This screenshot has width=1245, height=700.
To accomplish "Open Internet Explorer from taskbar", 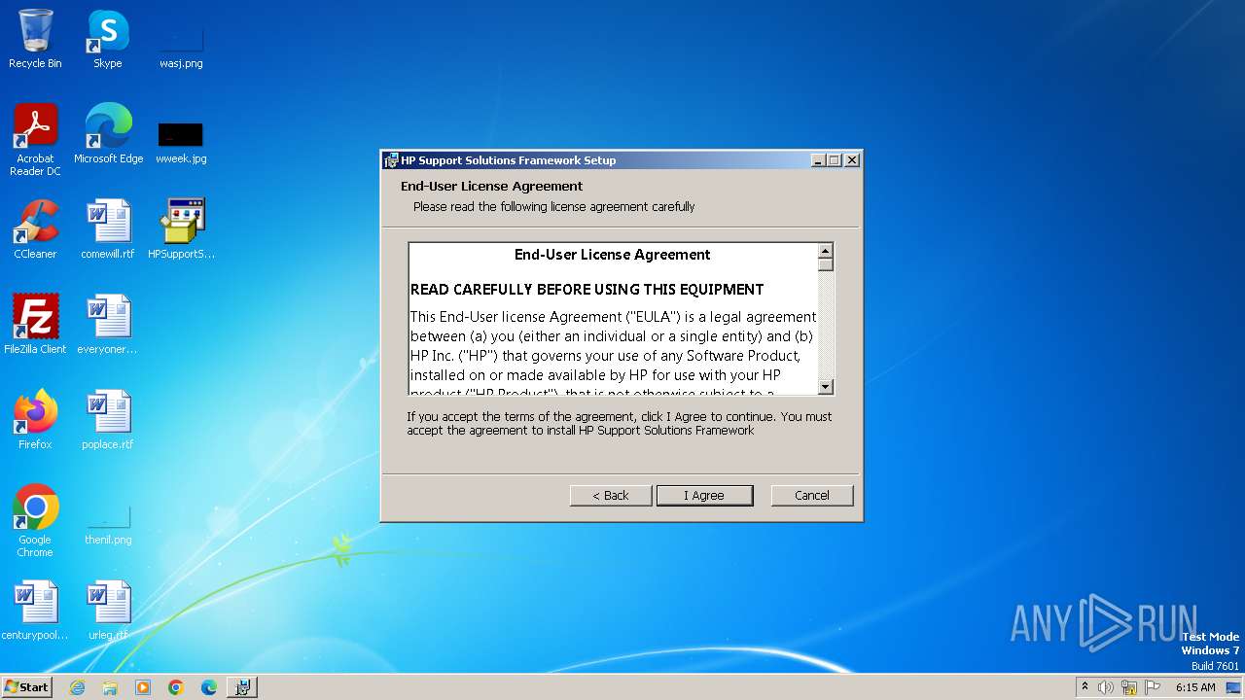I will pyautogui.click(x=77, y=687).
